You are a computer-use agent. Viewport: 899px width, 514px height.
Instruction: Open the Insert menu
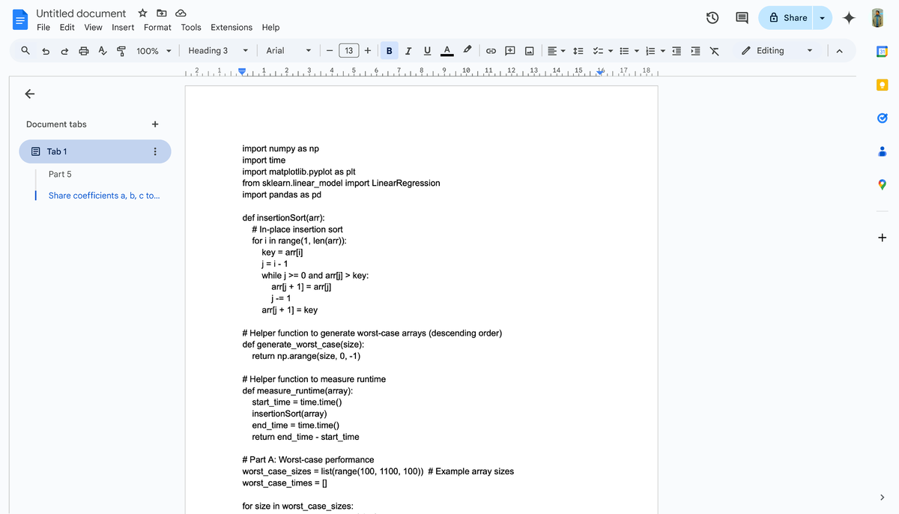pyautogui.click(x=123, y=27)
